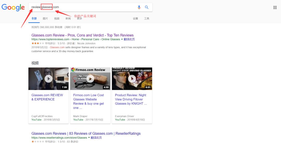281x143 pixels.
Task: Select the 全部 (All) results tab
Action: [x=34, y=19]
